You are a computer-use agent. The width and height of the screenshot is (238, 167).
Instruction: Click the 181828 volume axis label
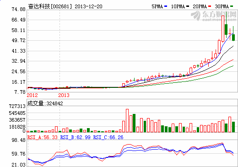click(17, 127)
